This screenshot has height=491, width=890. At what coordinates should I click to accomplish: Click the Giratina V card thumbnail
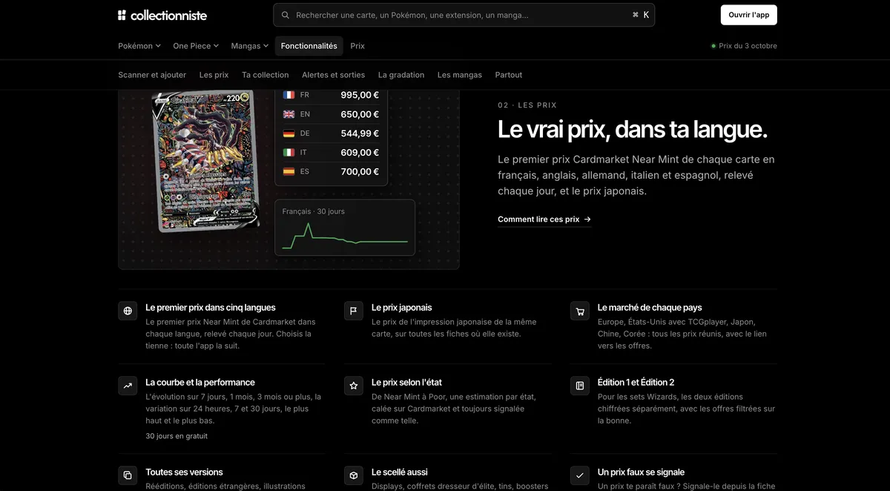(x=205, y=160)
